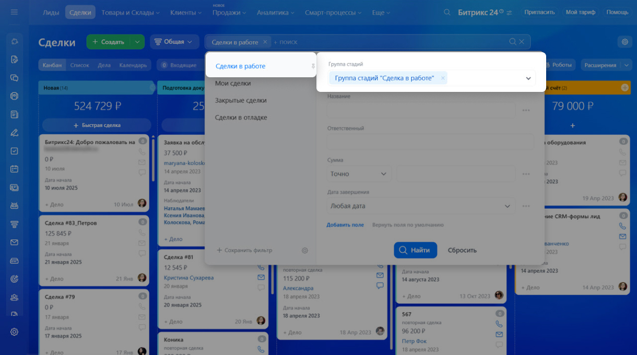Click magnifier icon inside the filter search field
This screenshot has width=637, height=355.
click(x=513, y=42)
